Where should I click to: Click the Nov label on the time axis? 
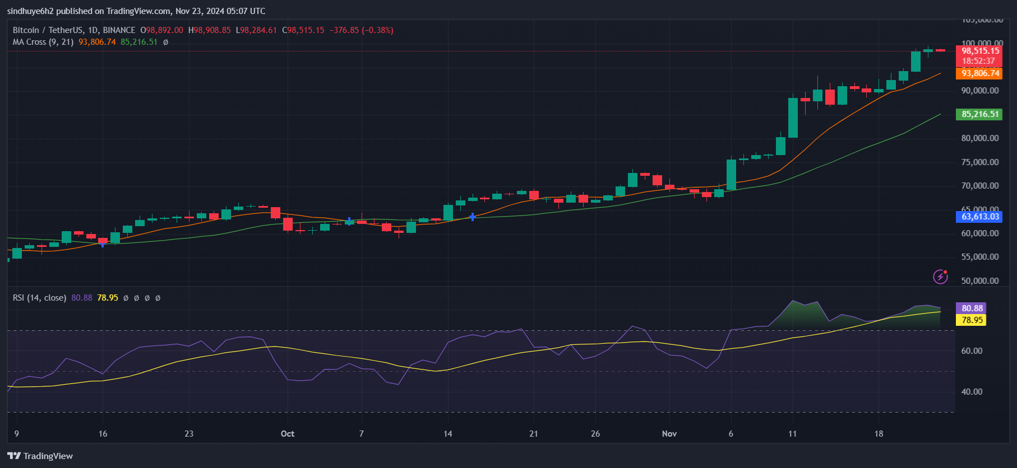click(669, 434)
